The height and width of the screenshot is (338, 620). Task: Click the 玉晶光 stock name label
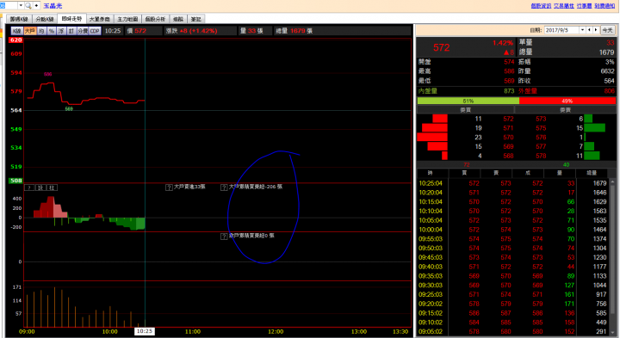[53, 6]
